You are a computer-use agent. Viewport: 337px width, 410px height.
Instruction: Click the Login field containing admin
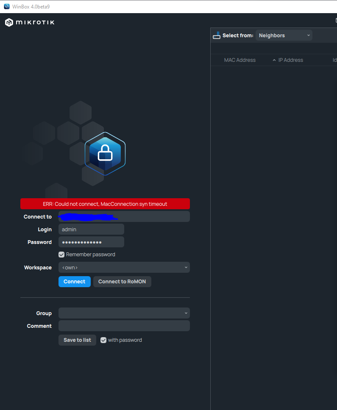tap(91, 229)
